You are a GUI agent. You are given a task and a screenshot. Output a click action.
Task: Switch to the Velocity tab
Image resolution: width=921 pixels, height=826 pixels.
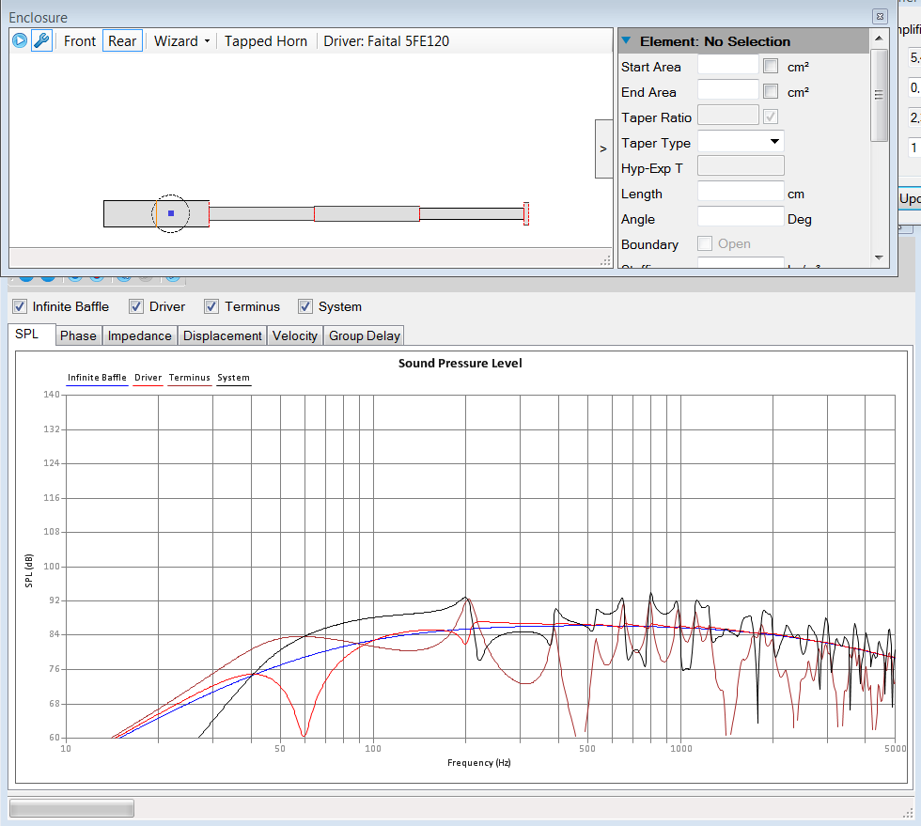tap(295, 335)
